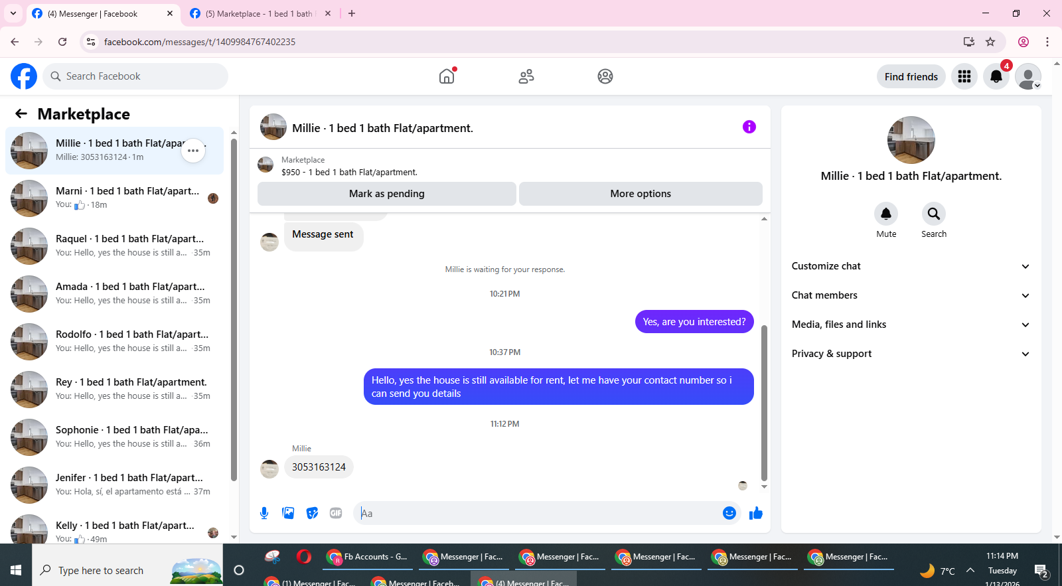Click the 3053163124 message from Millie
This screenshot has height=586, width=1062.
319,467
